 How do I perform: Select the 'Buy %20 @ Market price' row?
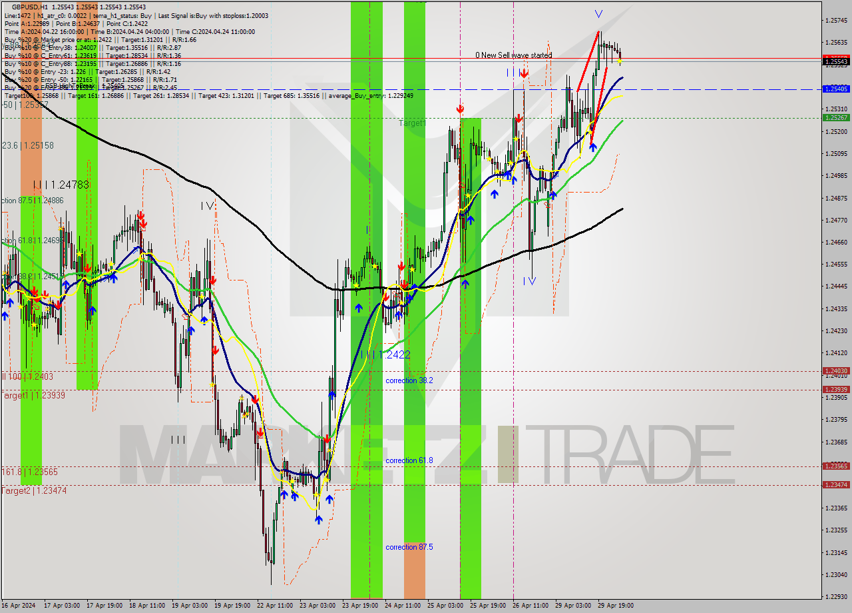pyautogui.click(x=100, y=39)
